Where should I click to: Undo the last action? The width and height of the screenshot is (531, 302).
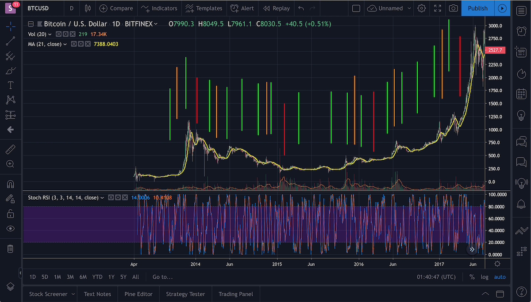pos(301,8)
